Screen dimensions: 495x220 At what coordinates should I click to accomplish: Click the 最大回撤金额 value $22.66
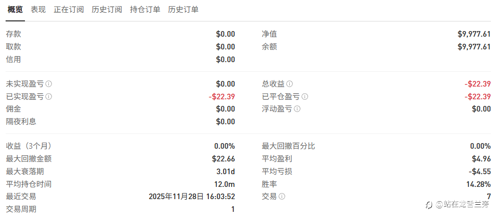pos(223,159)
